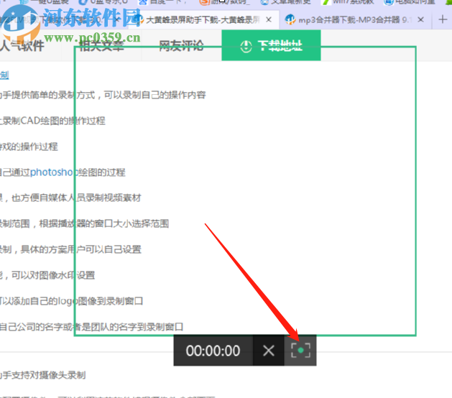The height and width of the screenshot is (398, 452).
Task: Close the 大黄蜂录屏助手下载 tab
Action: tap(269, 19)
